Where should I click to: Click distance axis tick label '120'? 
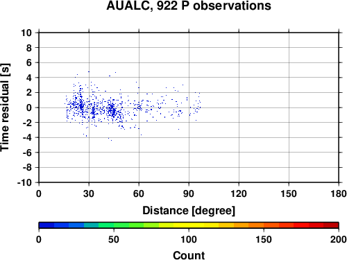click(x=239, y=193)
